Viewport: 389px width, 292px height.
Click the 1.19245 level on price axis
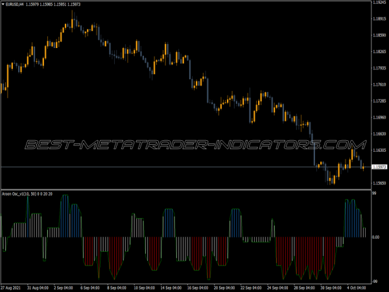380,2
